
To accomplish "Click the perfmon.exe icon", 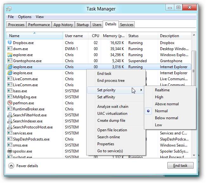I will 10,103.
